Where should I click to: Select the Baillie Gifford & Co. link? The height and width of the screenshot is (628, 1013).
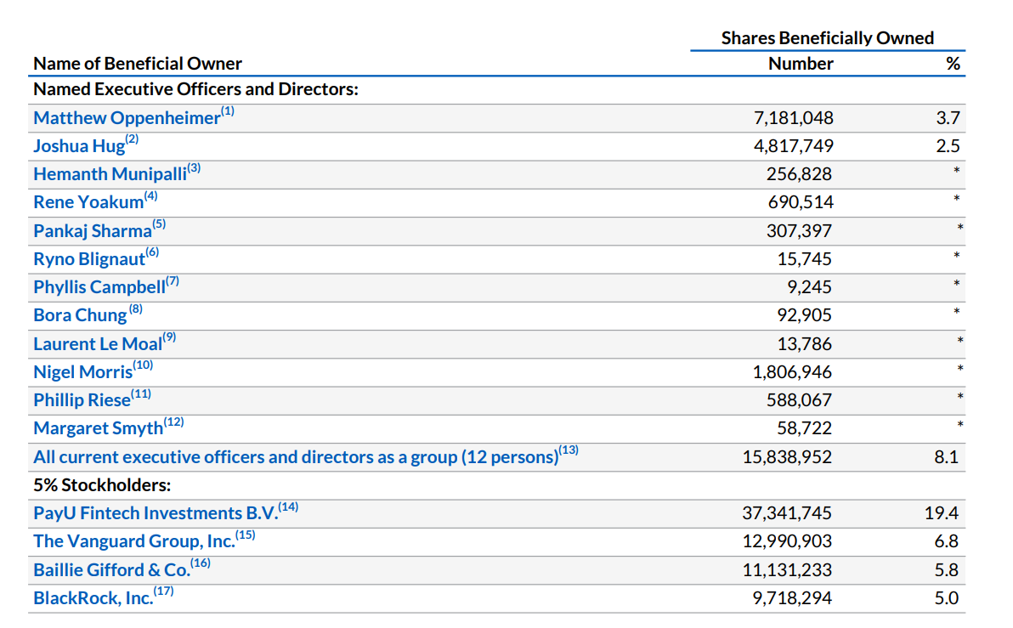(x=112, y=570)
